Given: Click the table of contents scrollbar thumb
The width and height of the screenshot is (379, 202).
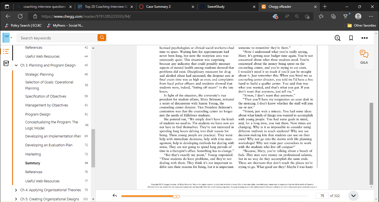Looking at the screenshot, I should [93, 148].
